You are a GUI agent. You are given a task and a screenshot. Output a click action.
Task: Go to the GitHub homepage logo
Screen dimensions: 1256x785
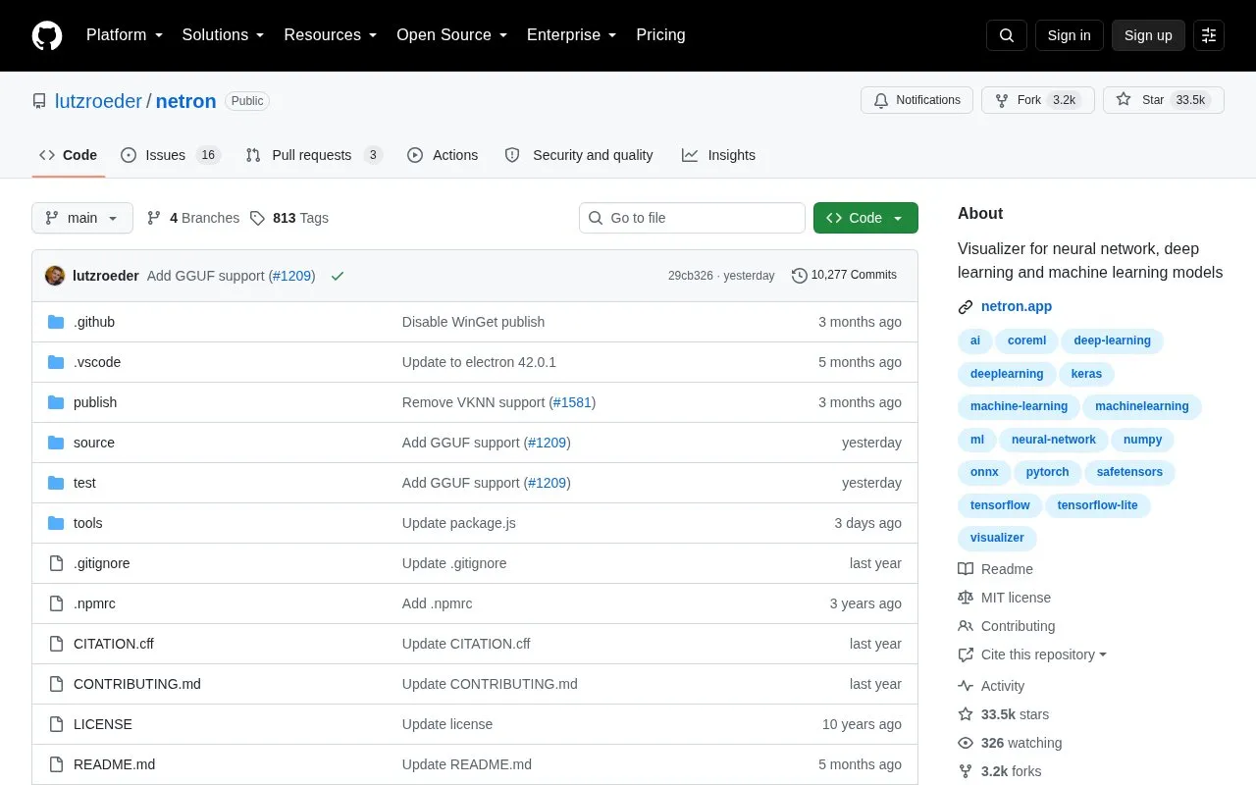coord(47,35)
